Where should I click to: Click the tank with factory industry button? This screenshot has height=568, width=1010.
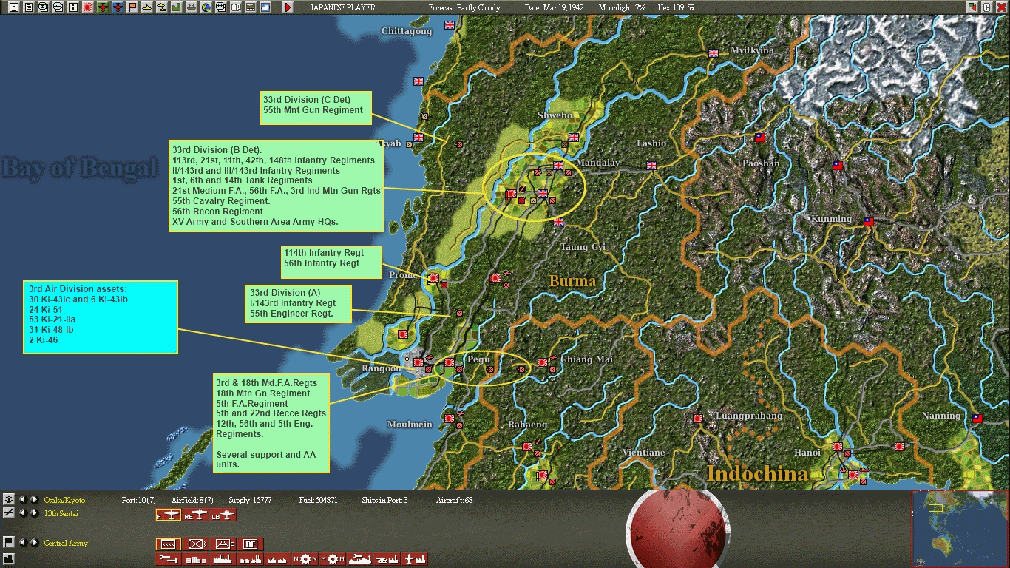point(387,559)
